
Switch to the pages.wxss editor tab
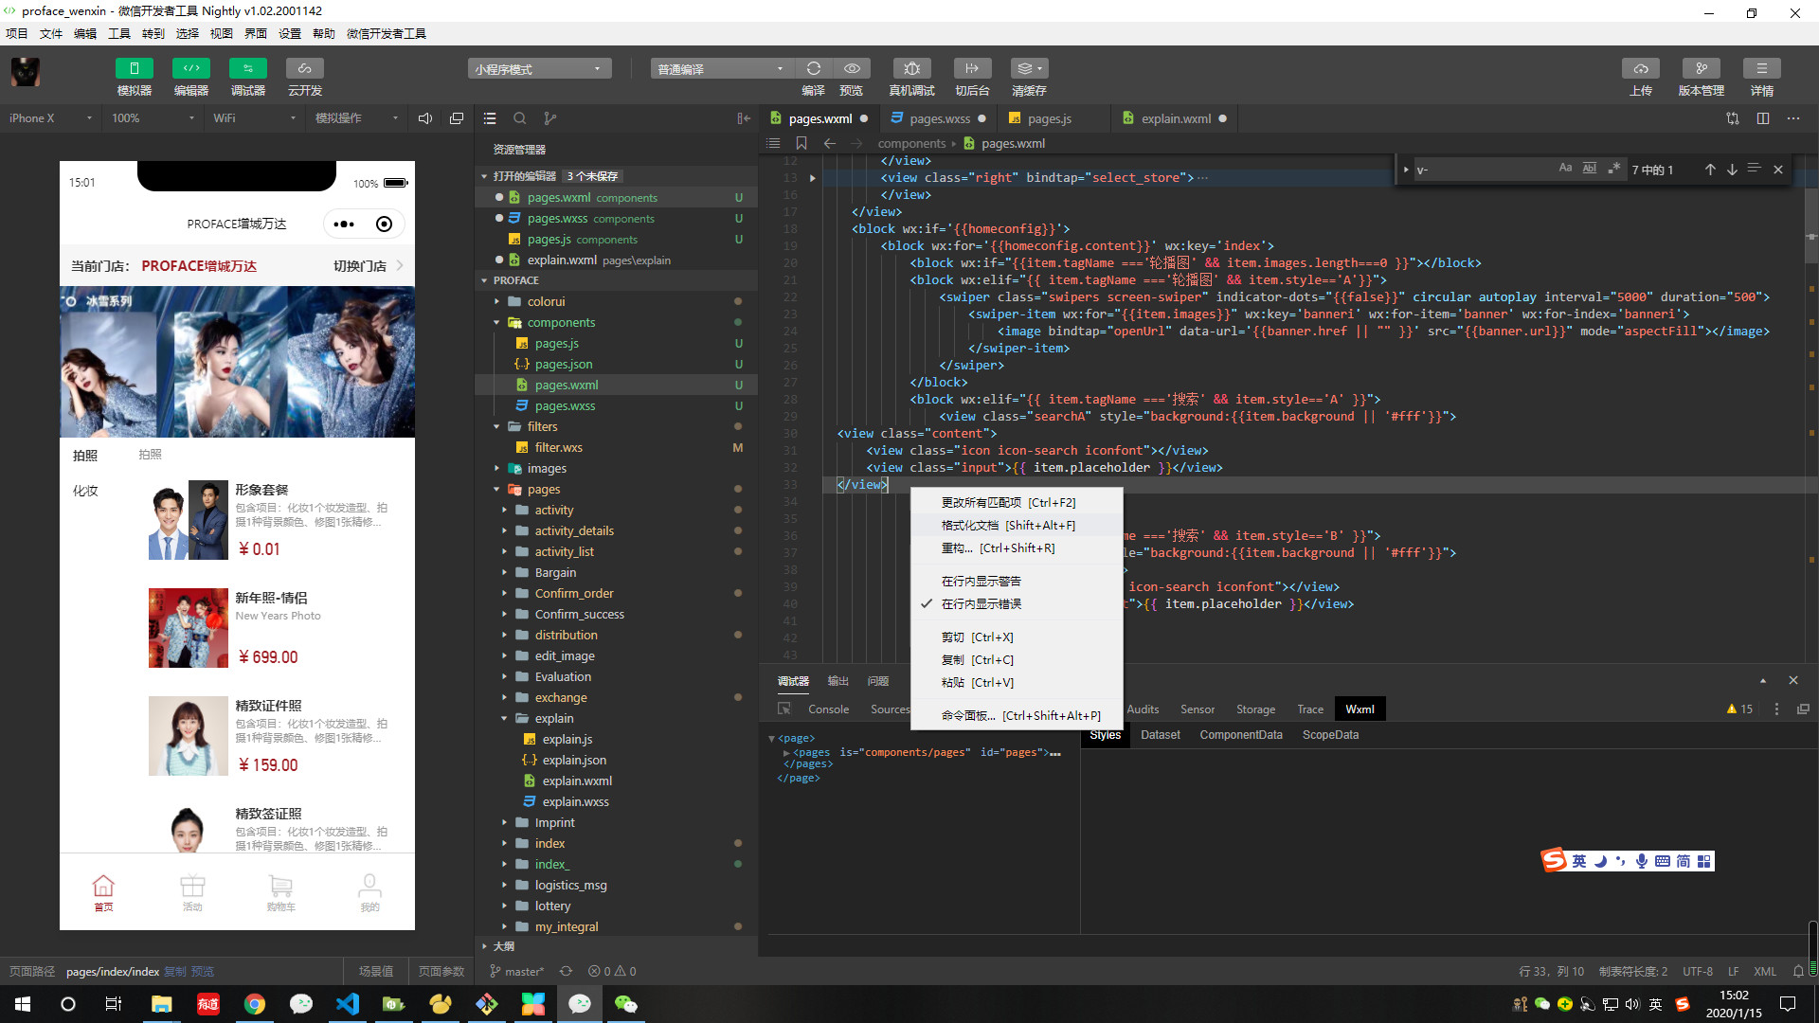tap(939, 118)
